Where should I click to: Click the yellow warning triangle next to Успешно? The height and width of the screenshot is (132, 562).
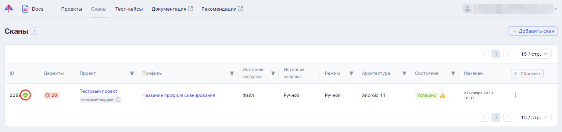[x=443, y=95]
